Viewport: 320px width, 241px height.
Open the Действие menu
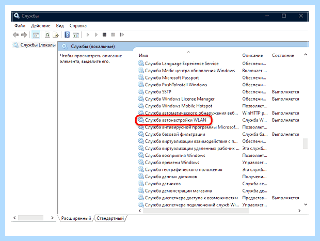[41, 26]
